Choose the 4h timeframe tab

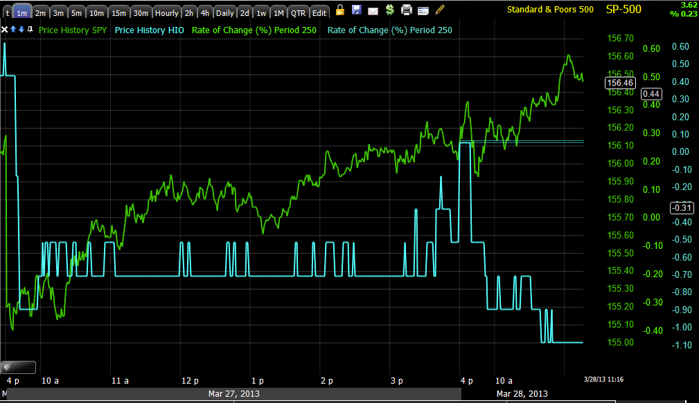coord(204,13)
